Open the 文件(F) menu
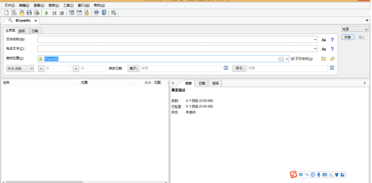372x183 pixels. pyautogui.click(x=10, y=5)
